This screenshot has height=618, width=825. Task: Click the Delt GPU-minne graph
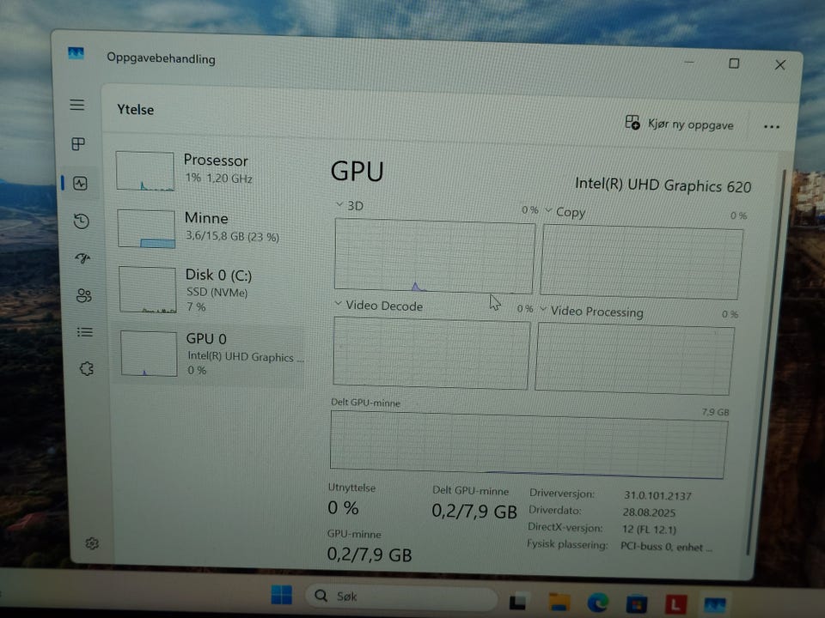(x=529, y=444)
